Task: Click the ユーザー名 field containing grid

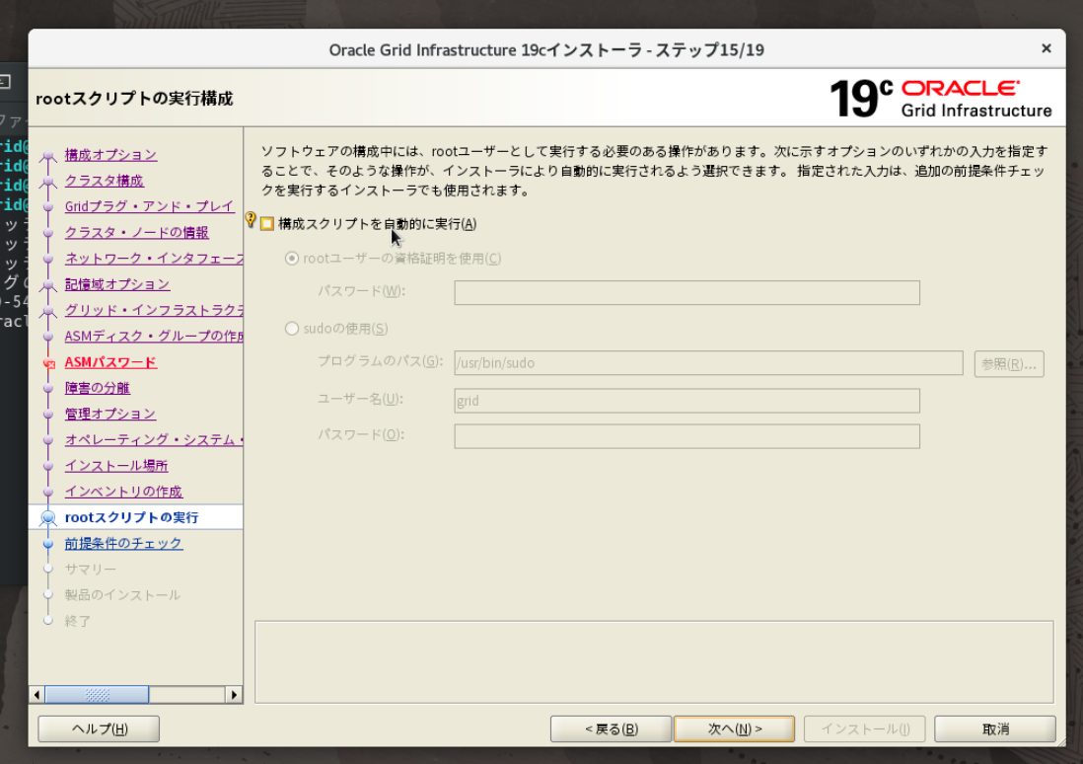Action: 686,401
